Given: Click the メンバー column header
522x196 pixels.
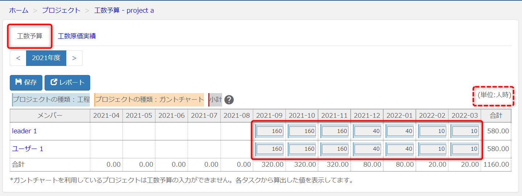Looking at the screenshot, I should [x=50, y=116].
